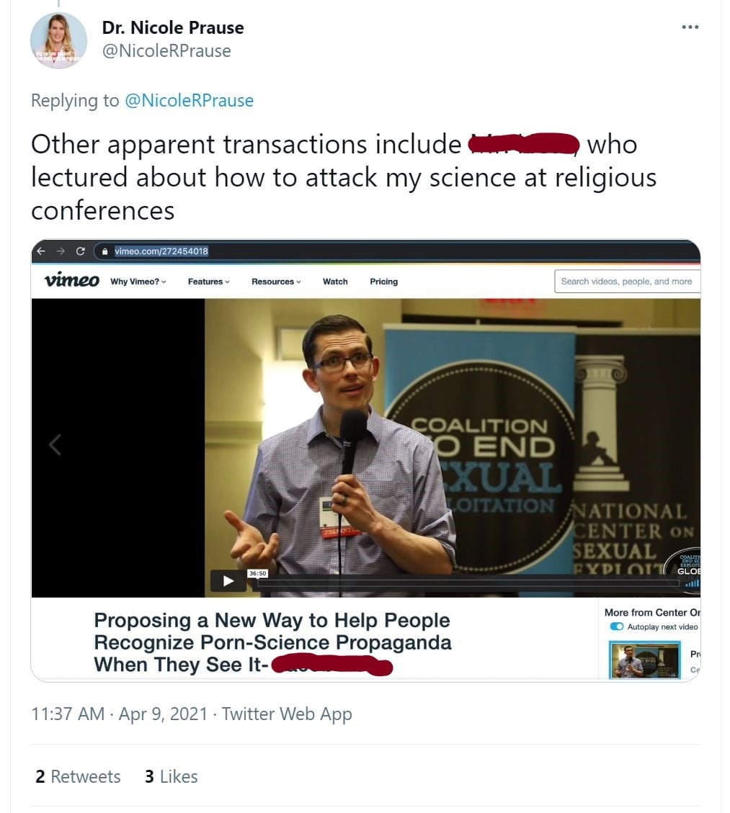
Task: Click the Vimeo logo
Action: point(71,279)
